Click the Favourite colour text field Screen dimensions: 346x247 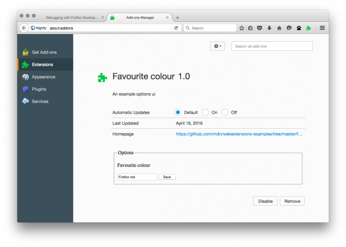(x=137, y=177)
